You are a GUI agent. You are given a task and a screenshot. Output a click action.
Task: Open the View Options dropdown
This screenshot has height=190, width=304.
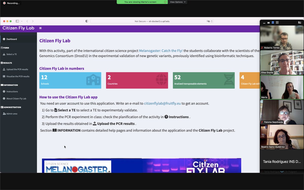[x=178, y=2]
